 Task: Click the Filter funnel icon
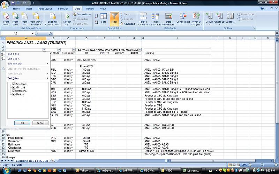(114, 17)
